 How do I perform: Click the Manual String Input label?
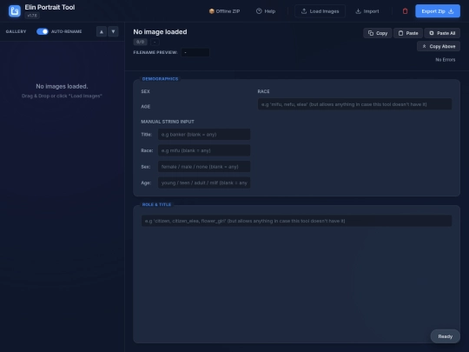tap(168, 122)
